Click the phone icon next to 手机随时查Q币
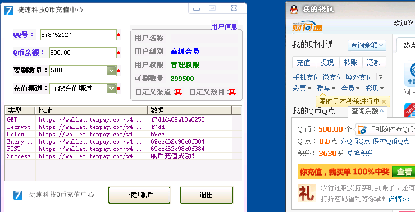The width and height of the screenshot is (415, 212). point(362,130)
